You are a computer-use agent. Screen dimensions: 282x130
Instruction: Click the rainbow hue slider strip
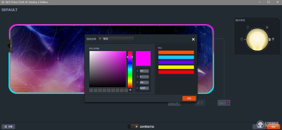click(x=130, y=69)
